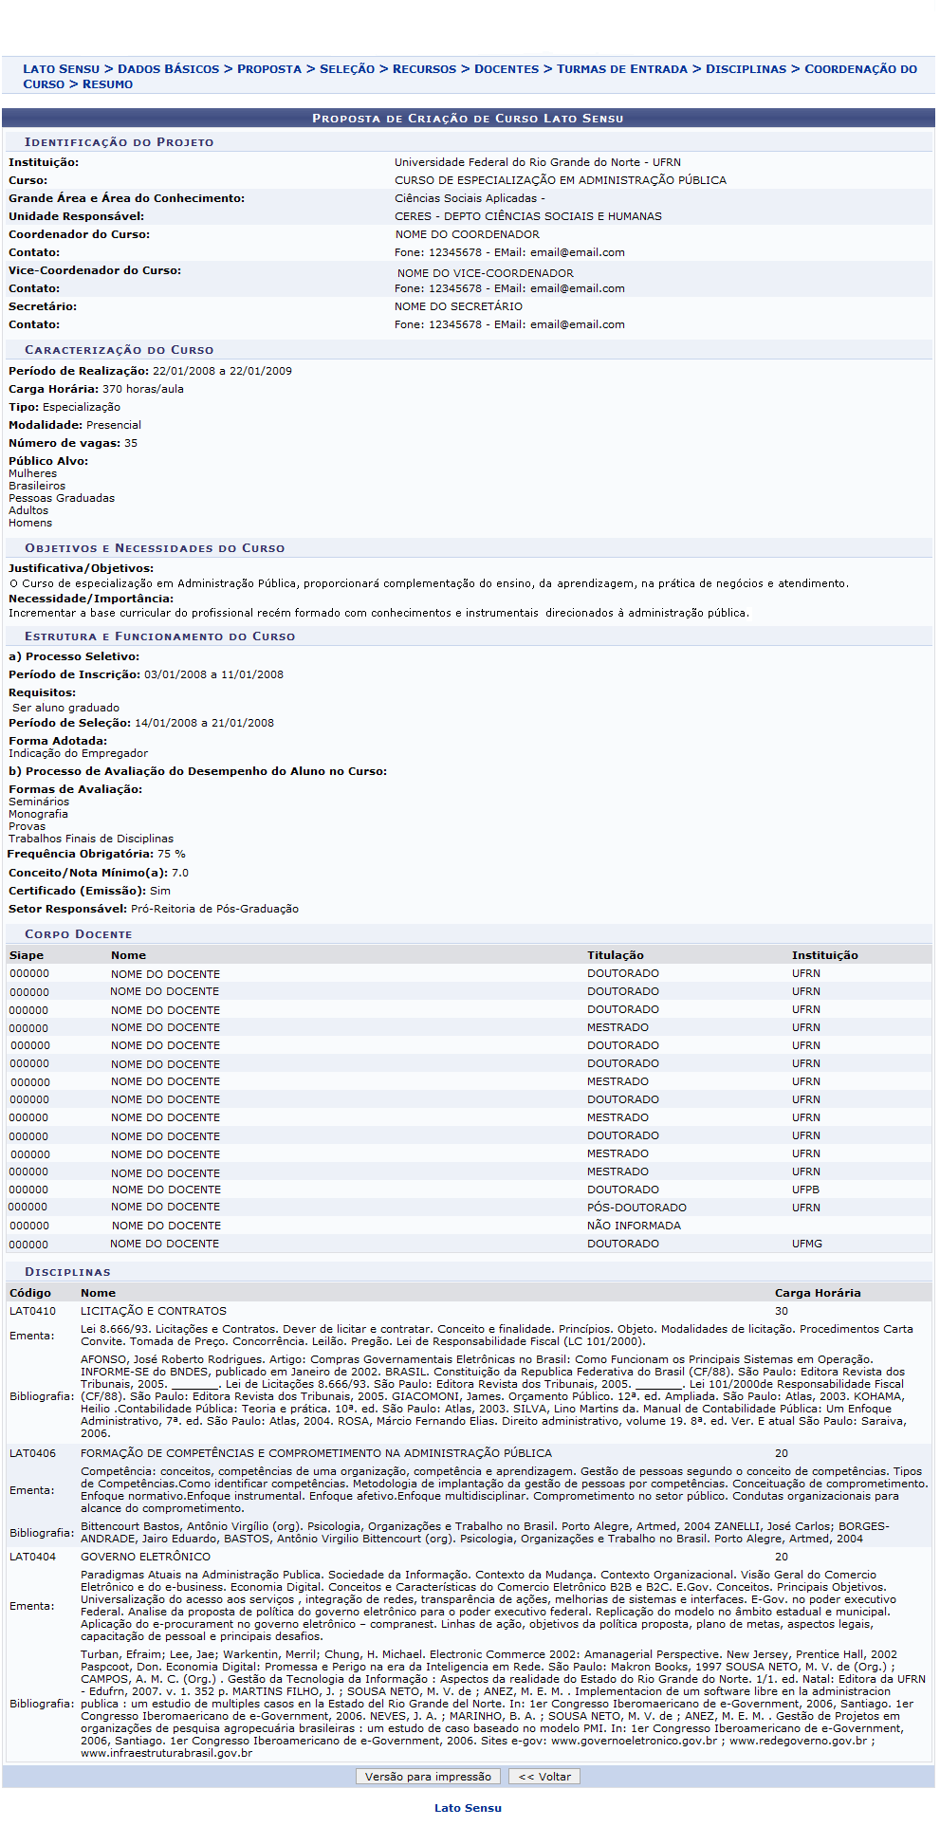
Task: Select the Corpo Docente section heading
Action: pos(78,934)
